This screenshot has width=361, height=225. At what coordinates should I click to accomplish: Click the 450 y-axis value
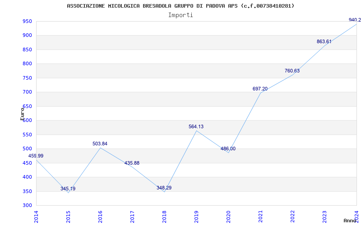pyautogui.click(x=27, y=163)
